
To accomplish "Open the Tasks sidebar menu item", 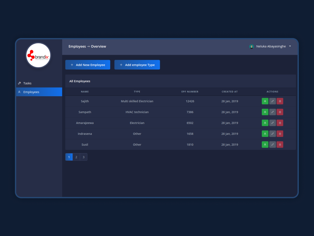I will click(x=27, y=83).
